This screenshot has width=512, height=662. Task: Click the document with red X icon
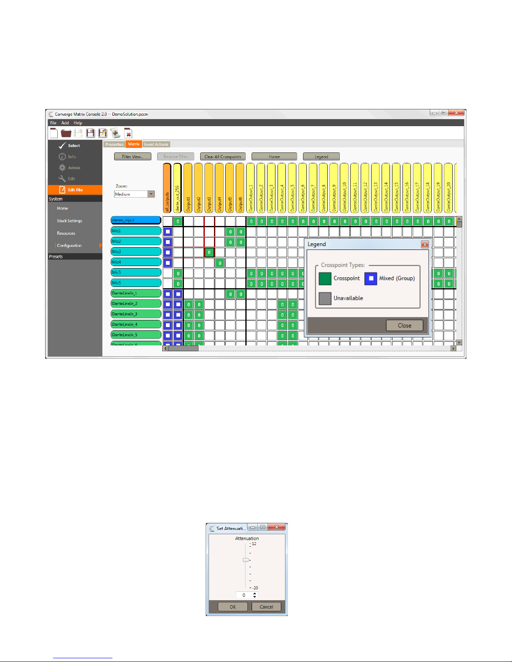[128, 133]
